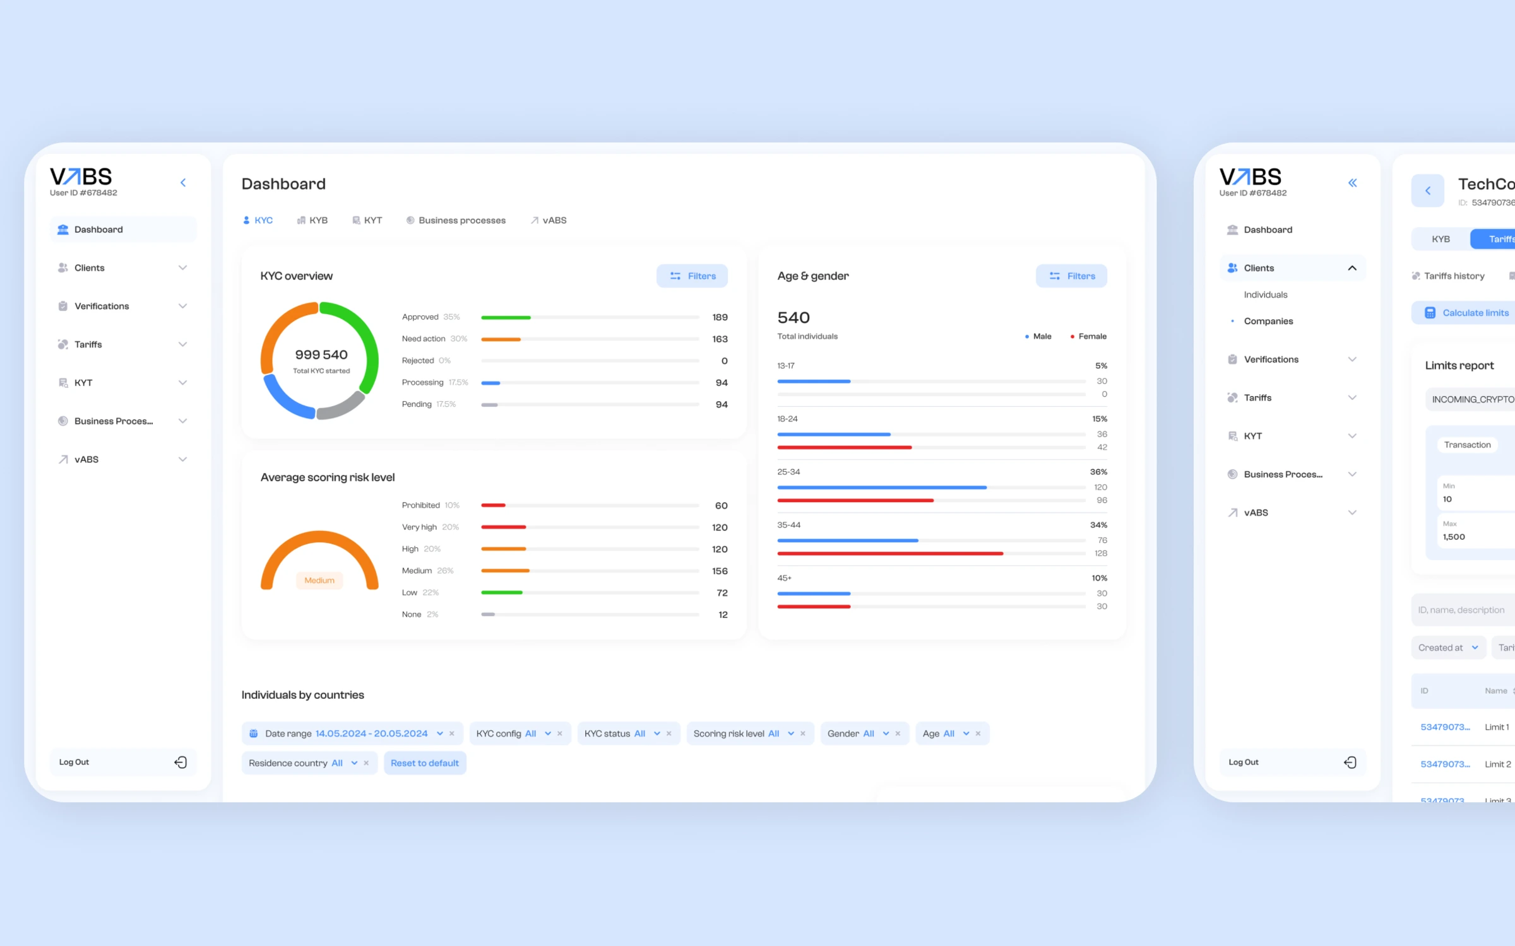
Task: Click the ID, name, description search field
Action: [1463, 610]
